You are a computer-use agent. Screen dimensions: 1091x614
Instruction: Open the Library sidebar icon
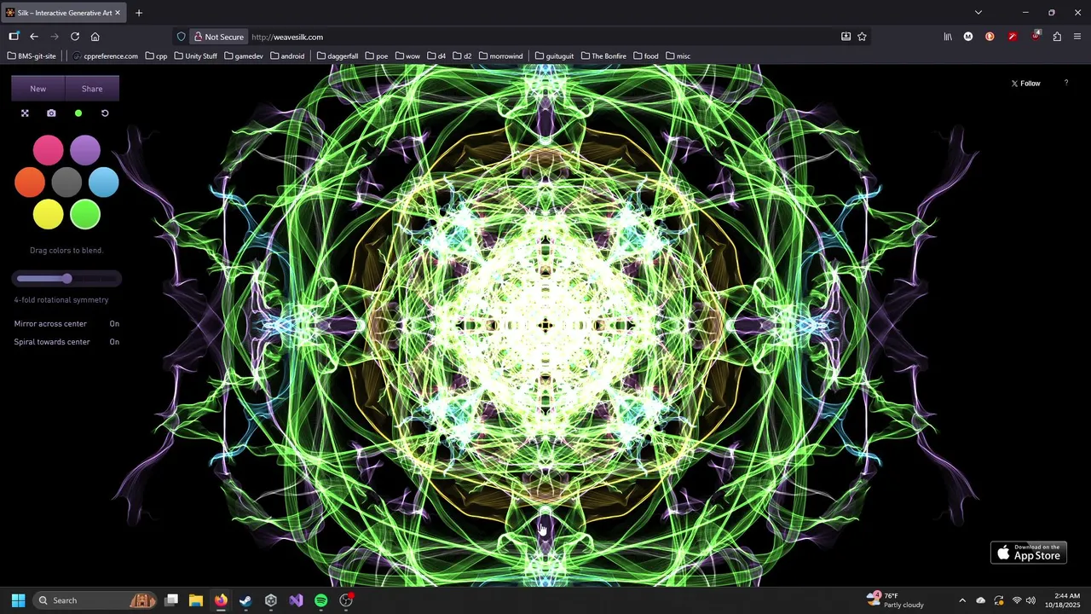point(948,37)
